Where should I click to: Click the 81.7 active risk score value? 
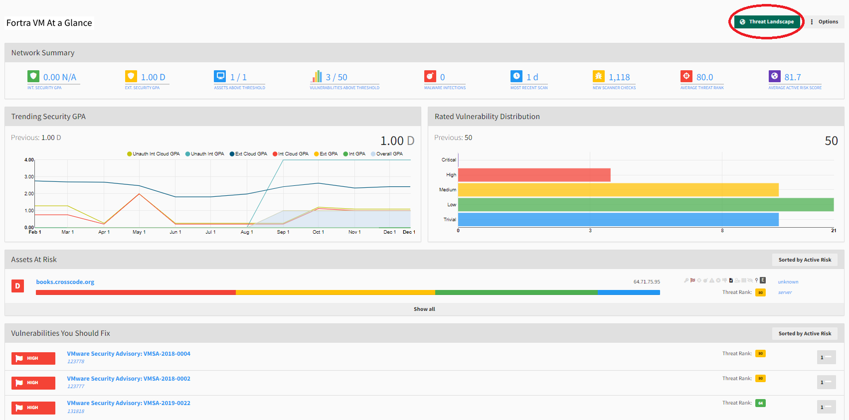(793, 77)
